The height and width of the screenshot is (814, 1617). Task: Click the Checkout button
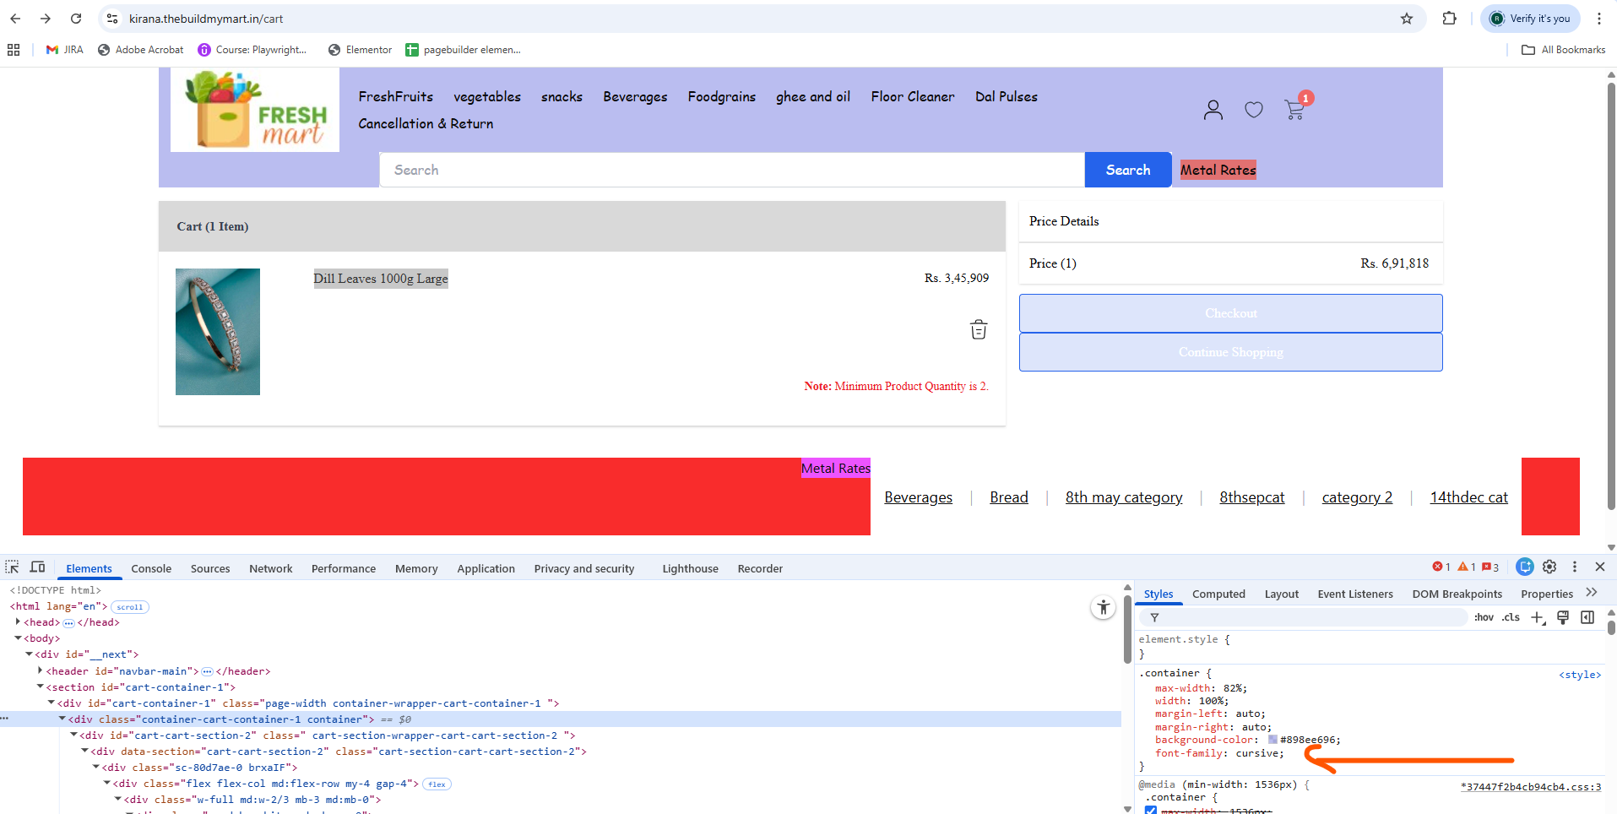1231,313
